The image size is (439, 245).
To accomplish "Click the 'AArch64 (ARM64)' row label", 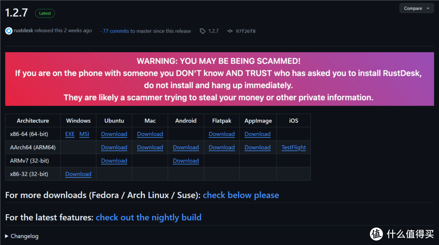I will click(x=33, y=147).
